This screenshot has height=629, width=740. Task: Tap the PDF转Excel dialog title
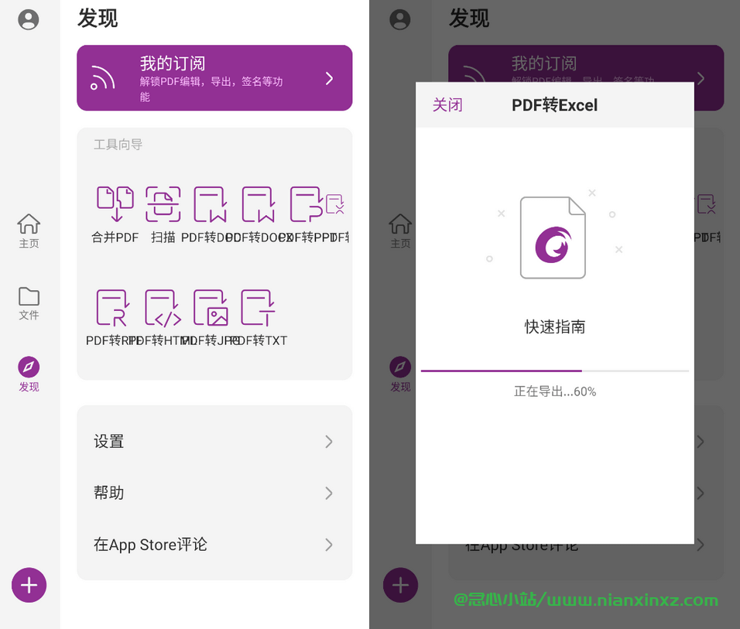point(554,104)
